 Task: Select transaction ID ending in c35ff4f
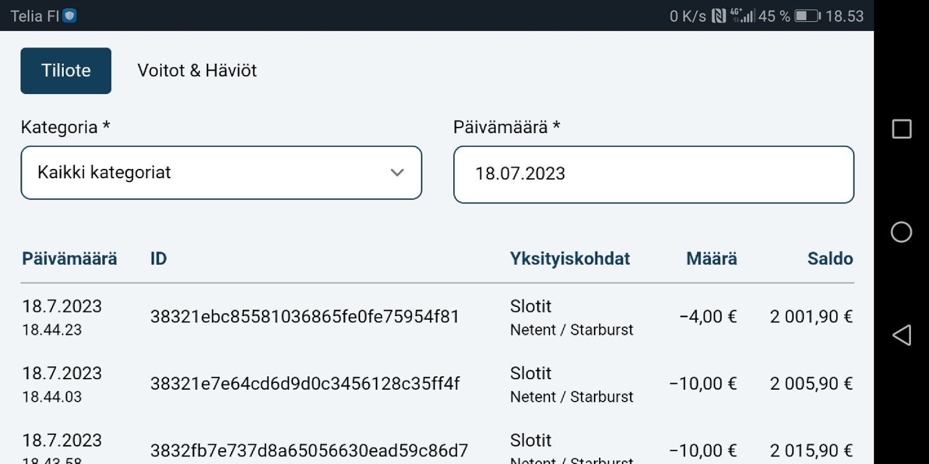305,384
